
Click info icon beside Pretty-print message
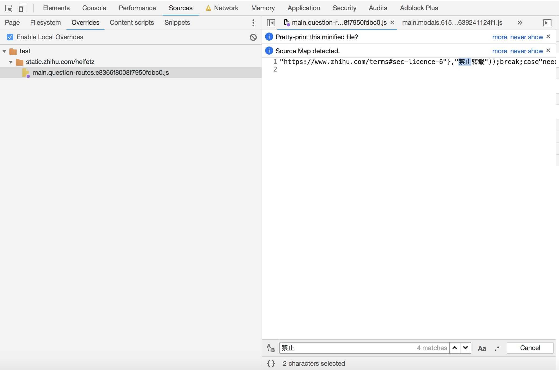269,37
